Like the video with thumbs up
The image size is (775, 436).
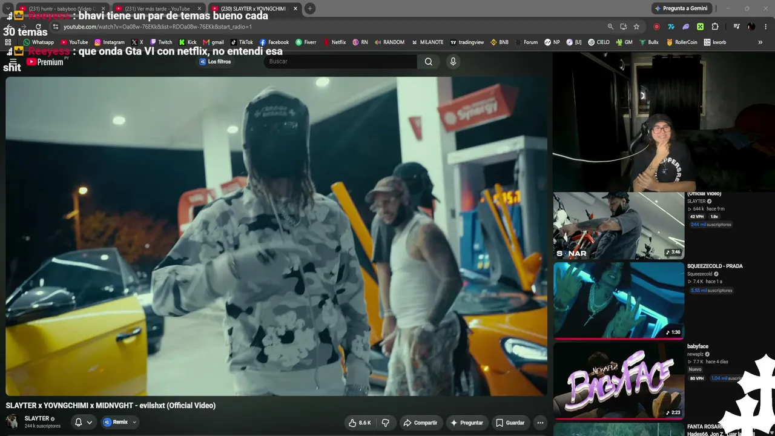(x=359, y=423)
